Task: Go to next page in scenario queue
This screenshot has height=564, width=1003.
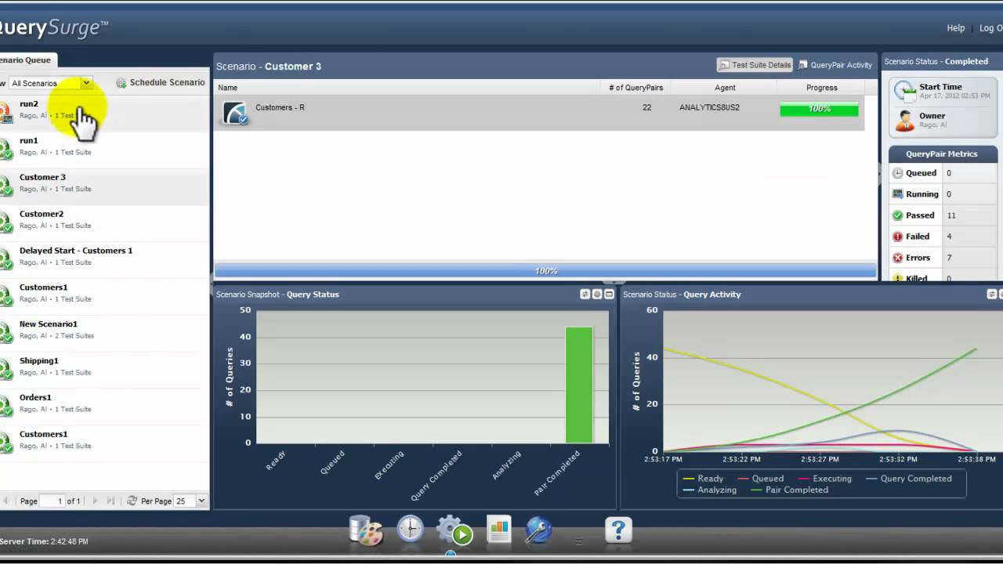Action: tap(96, 501)
